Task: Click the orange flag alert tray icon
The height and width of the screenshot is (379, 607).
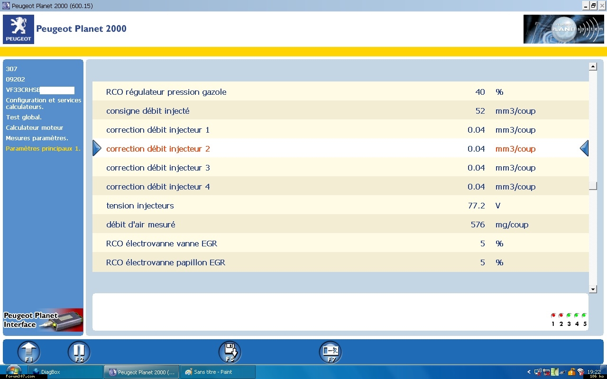Action: coord(571,372)
